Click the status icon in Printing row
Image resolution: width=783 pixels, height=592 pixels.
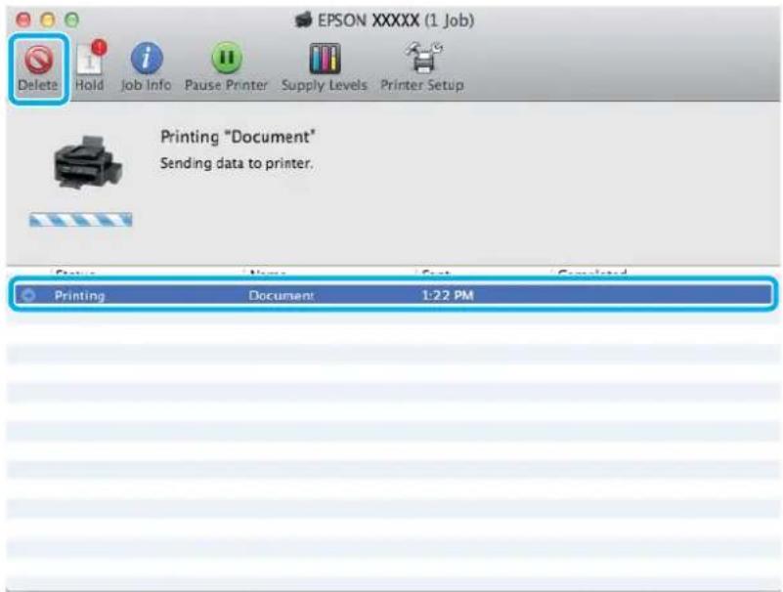click(x=28, y=295)
